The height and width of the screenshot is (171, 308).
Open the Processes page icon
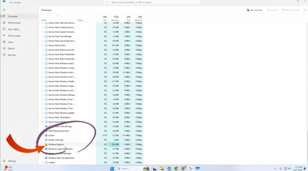[x=4, y=16]
